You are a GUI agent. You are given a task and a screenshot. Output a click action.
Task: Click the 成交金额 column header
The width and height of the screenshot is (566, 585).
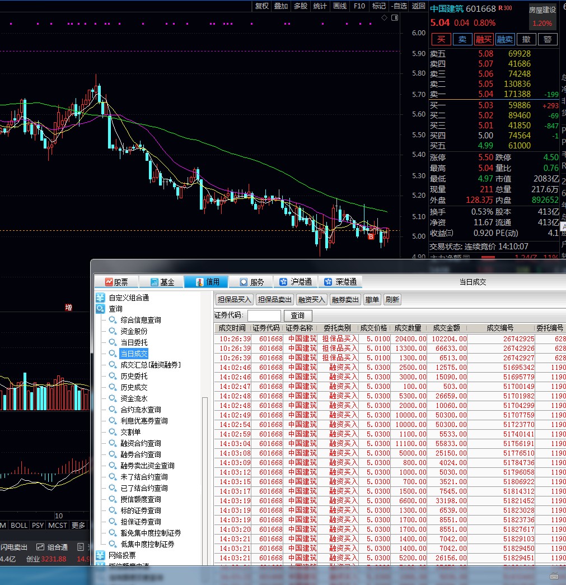[446, 328]
